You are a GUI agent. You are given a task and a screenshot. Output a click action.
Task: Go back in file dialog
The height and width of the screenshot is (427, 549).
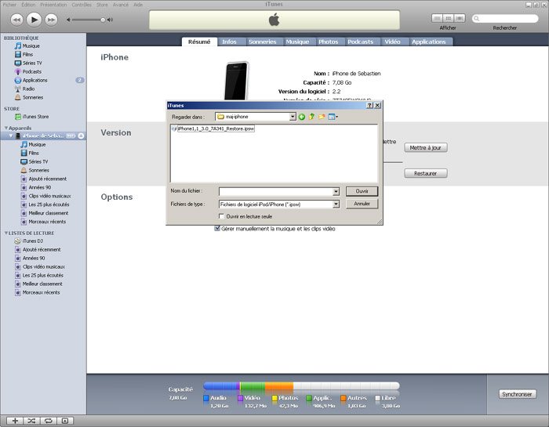coord(302,117)
